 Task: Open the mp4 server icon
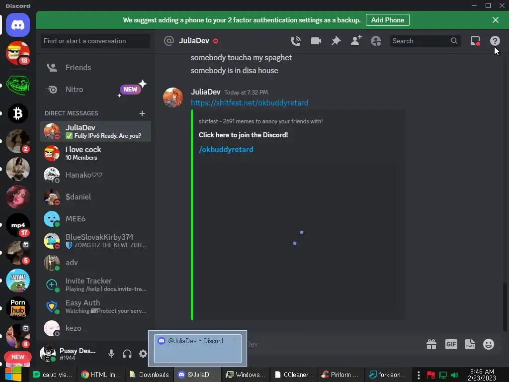click(18, 225)
